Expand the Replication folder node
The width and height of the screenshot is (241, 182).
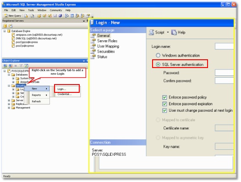click(9, 104)
